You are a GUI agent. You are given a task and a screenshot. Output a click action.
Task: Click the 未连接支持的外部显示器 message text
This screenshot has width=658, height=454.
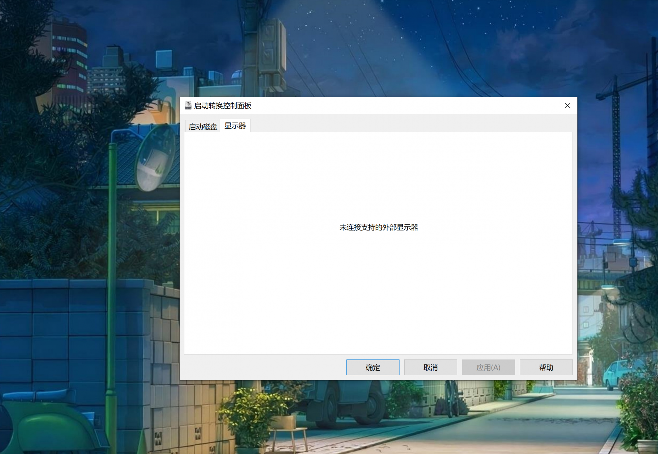378,227
